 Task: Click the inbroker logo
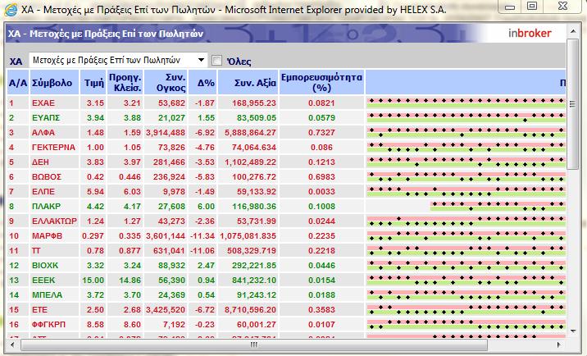530,34
